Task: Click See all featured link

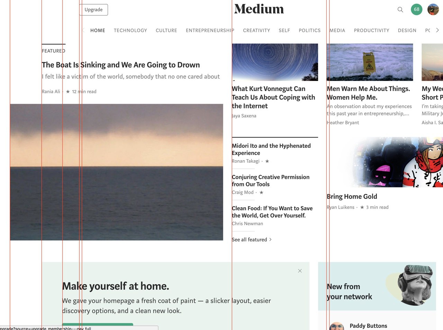Action: point(252,240)
